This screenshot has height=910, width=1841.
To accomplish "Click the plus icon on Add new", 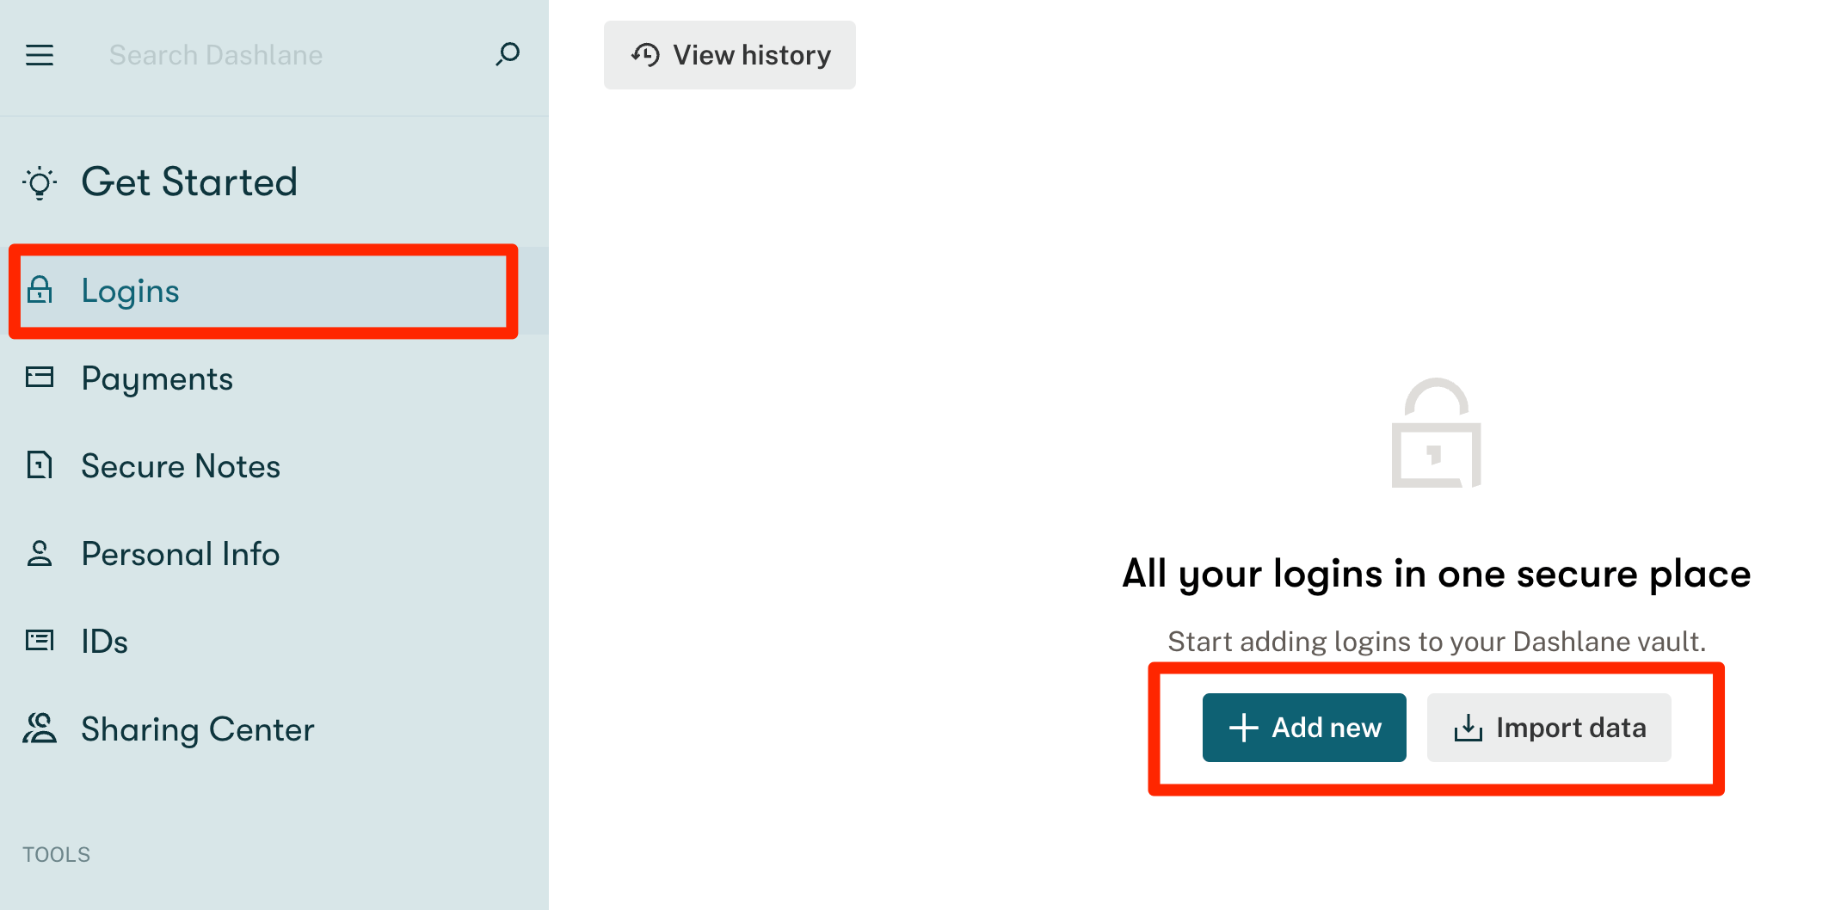I will [x=1244, y=728].
